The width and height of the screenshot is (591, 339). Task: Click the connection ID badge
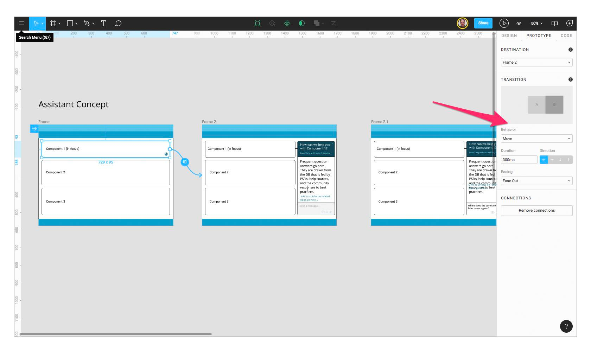coord(185,162)
